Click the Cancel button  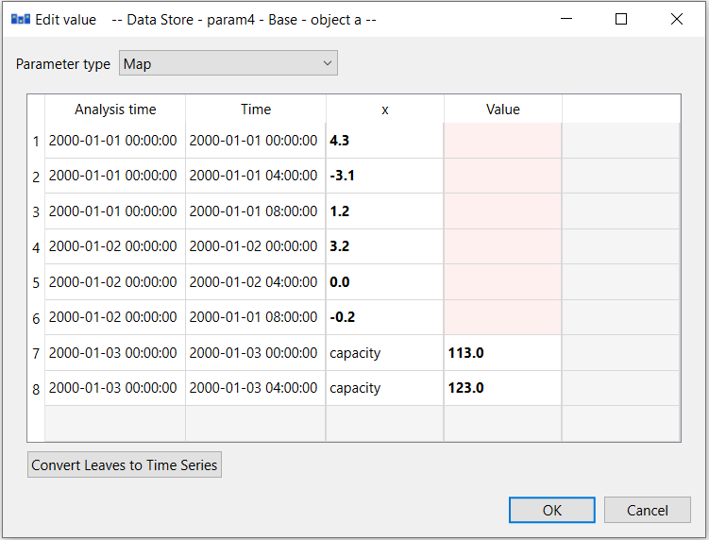[x=647, y=510]
